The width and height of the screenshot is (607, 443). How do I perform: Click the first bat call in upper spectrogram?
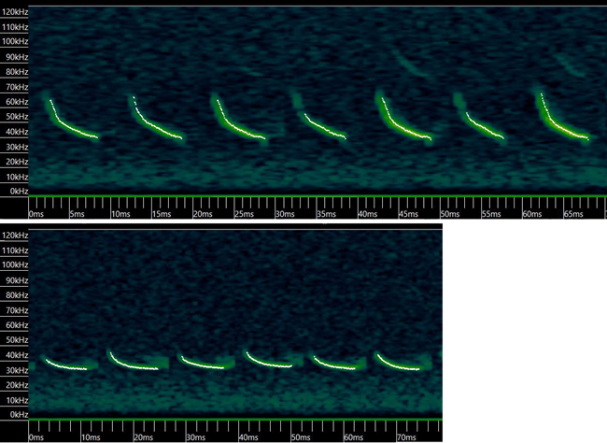(x=69, y=126)
